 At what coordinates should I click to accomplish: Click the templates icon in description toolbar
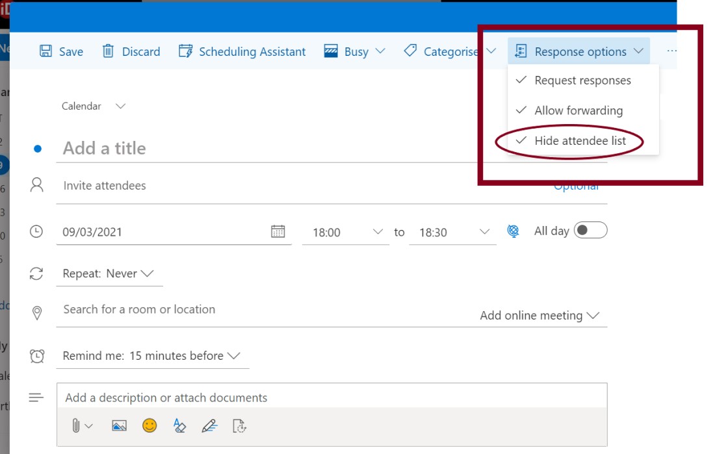(x=240, y=426)
